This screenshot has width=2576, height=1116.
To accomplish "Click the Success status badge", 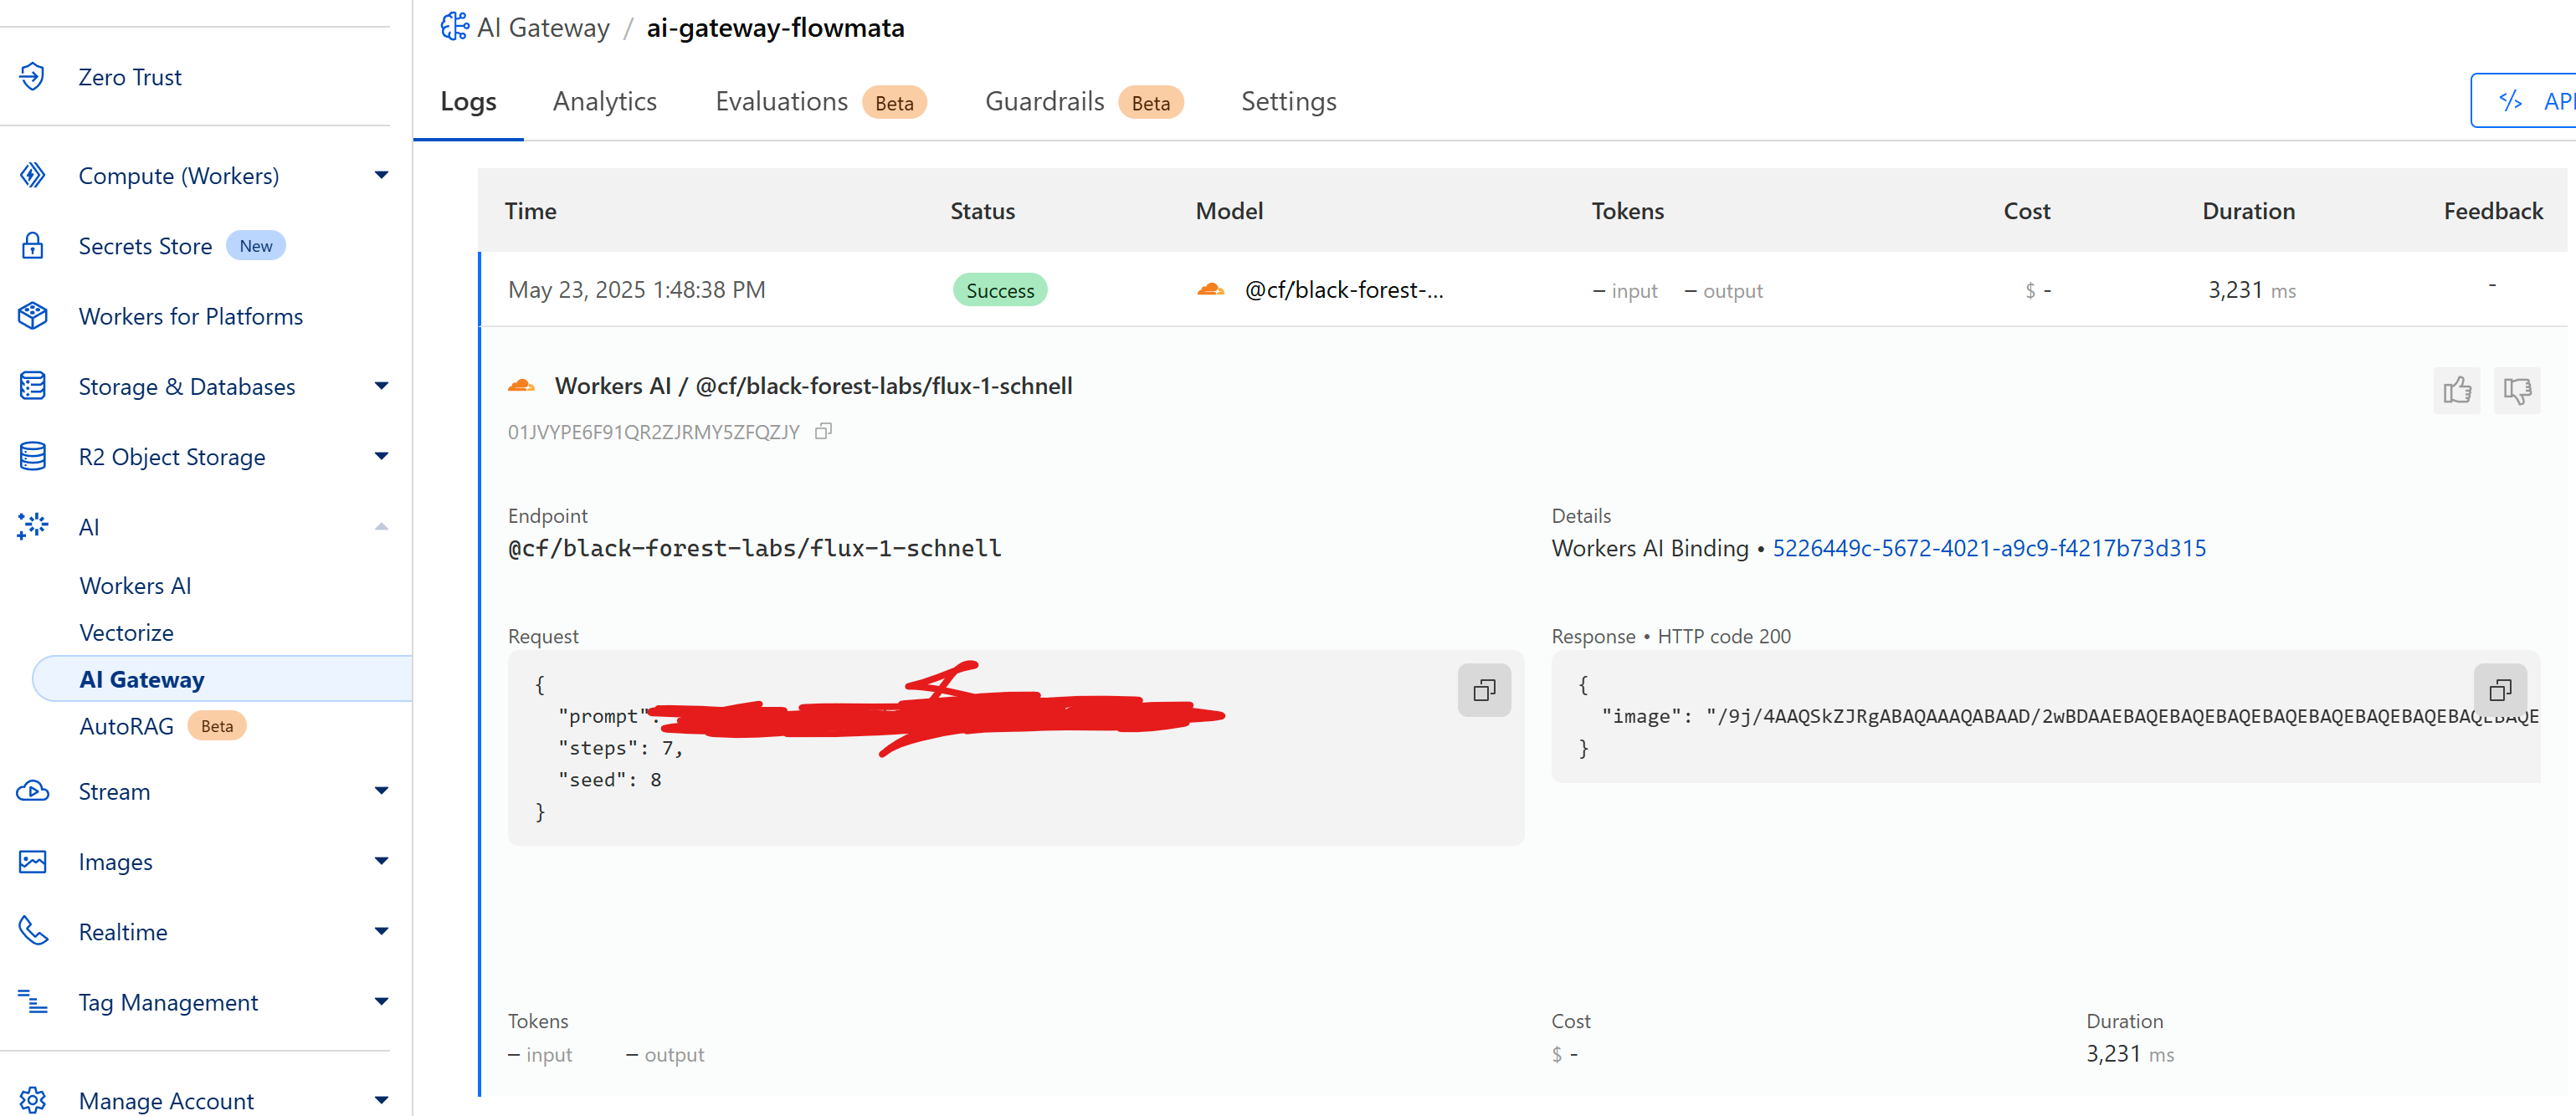I will (1000, 290).
